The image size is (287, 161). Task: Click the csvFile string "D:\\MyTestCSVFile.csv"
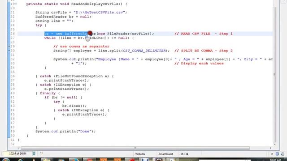coord(99,13)
